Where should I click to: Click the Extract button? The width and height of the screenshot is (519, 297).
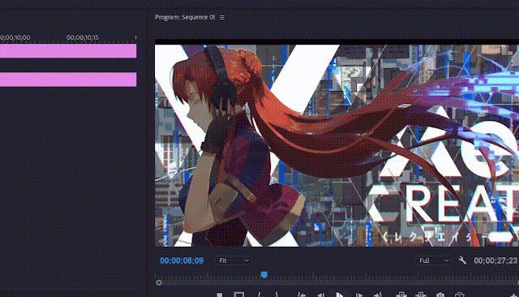tap(421, 295)
